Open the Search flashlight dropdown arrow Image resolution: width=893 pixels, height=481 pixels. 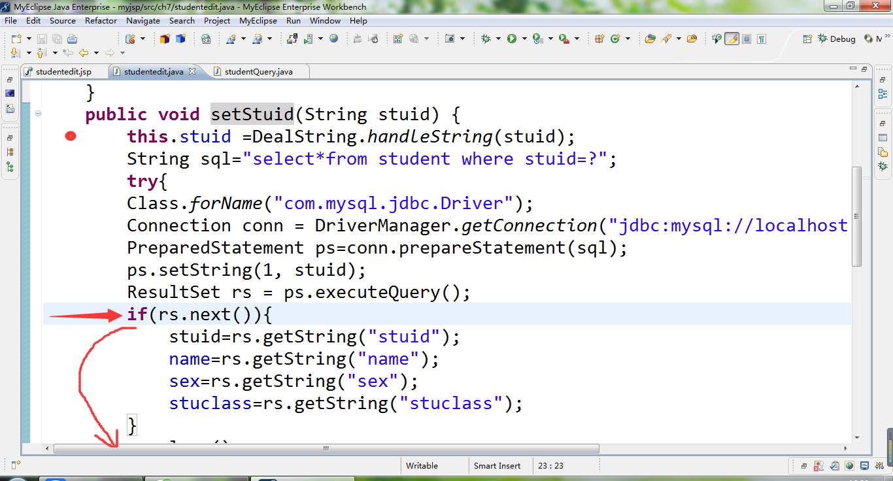(x=679, y=39)
